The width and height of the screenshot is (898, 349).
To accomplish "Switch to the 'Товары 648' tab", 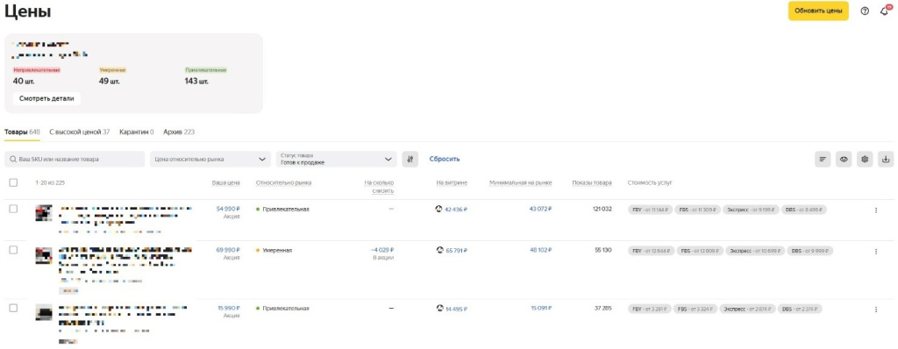I will pyautogui.click(x=22, y=132).
